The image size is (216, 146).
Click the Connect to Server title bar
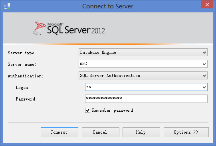(x=107, y=6)
